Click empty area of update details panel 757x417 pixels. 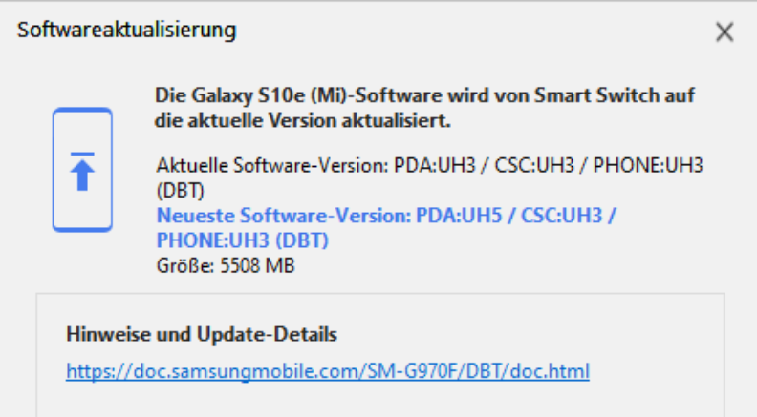coord(380,400)
